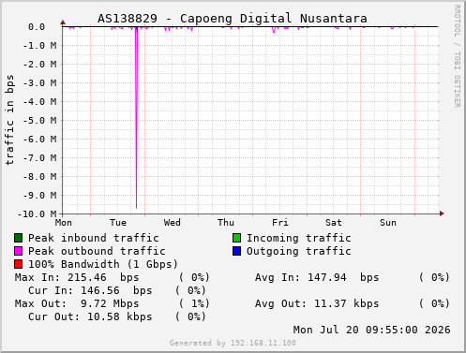The height and width of the screenshot is (353, 466).
Task: Click the 'Avg Out: 11.37 kbps' value
Action: pyautogui.click(x=317, y=303)
